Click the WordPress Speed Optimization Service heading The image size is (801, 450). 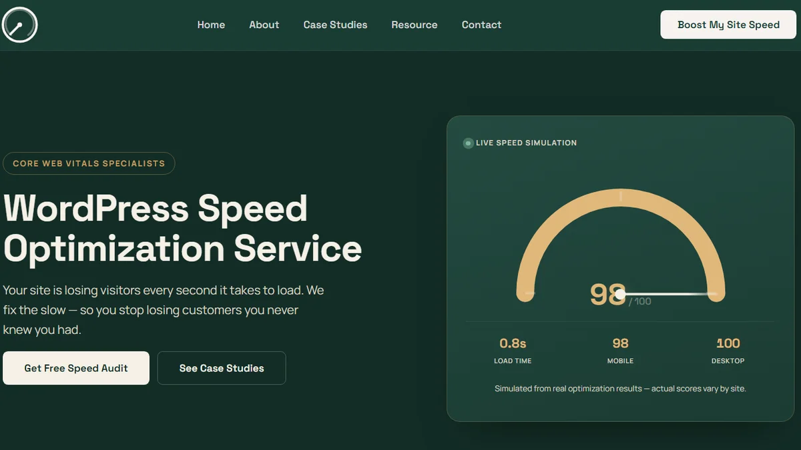pos(182,229)
